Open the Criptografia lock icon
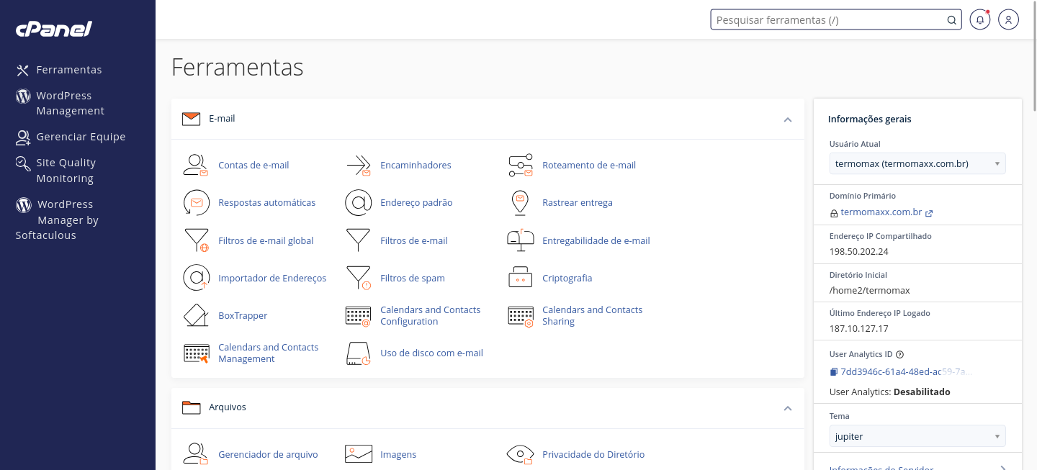 tap(520, 278)
